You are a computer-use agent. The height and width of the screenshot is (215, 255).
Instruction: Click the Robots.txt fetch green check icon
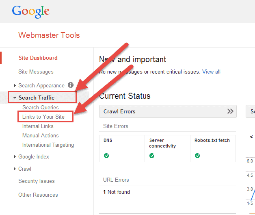(x=197, y=156)
